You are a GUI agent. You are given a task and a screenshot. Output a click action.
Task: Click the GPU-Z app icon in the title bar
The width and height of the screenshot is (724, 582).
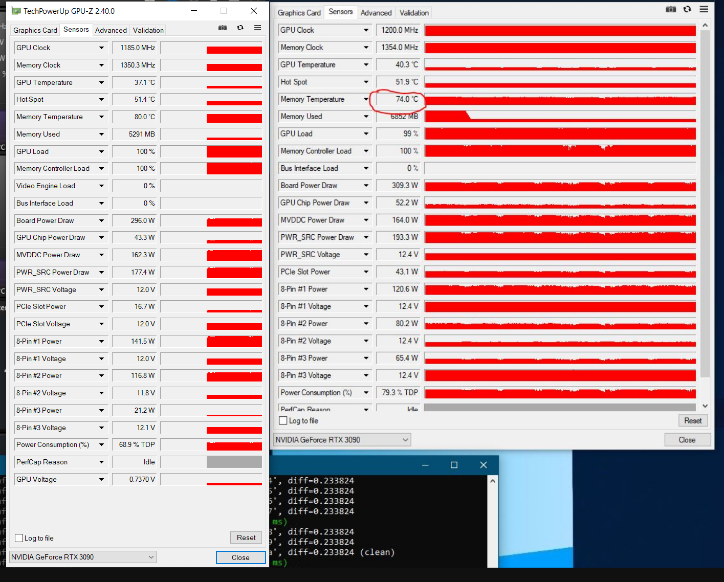click(x=16, y=11)
